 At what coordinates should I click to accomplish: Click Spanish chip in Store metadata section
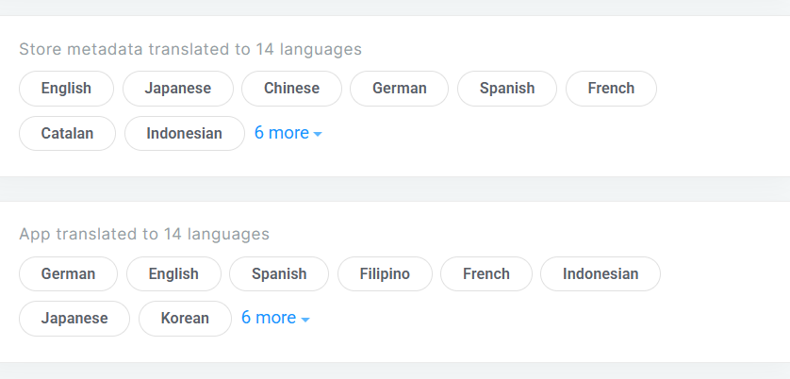506,89
